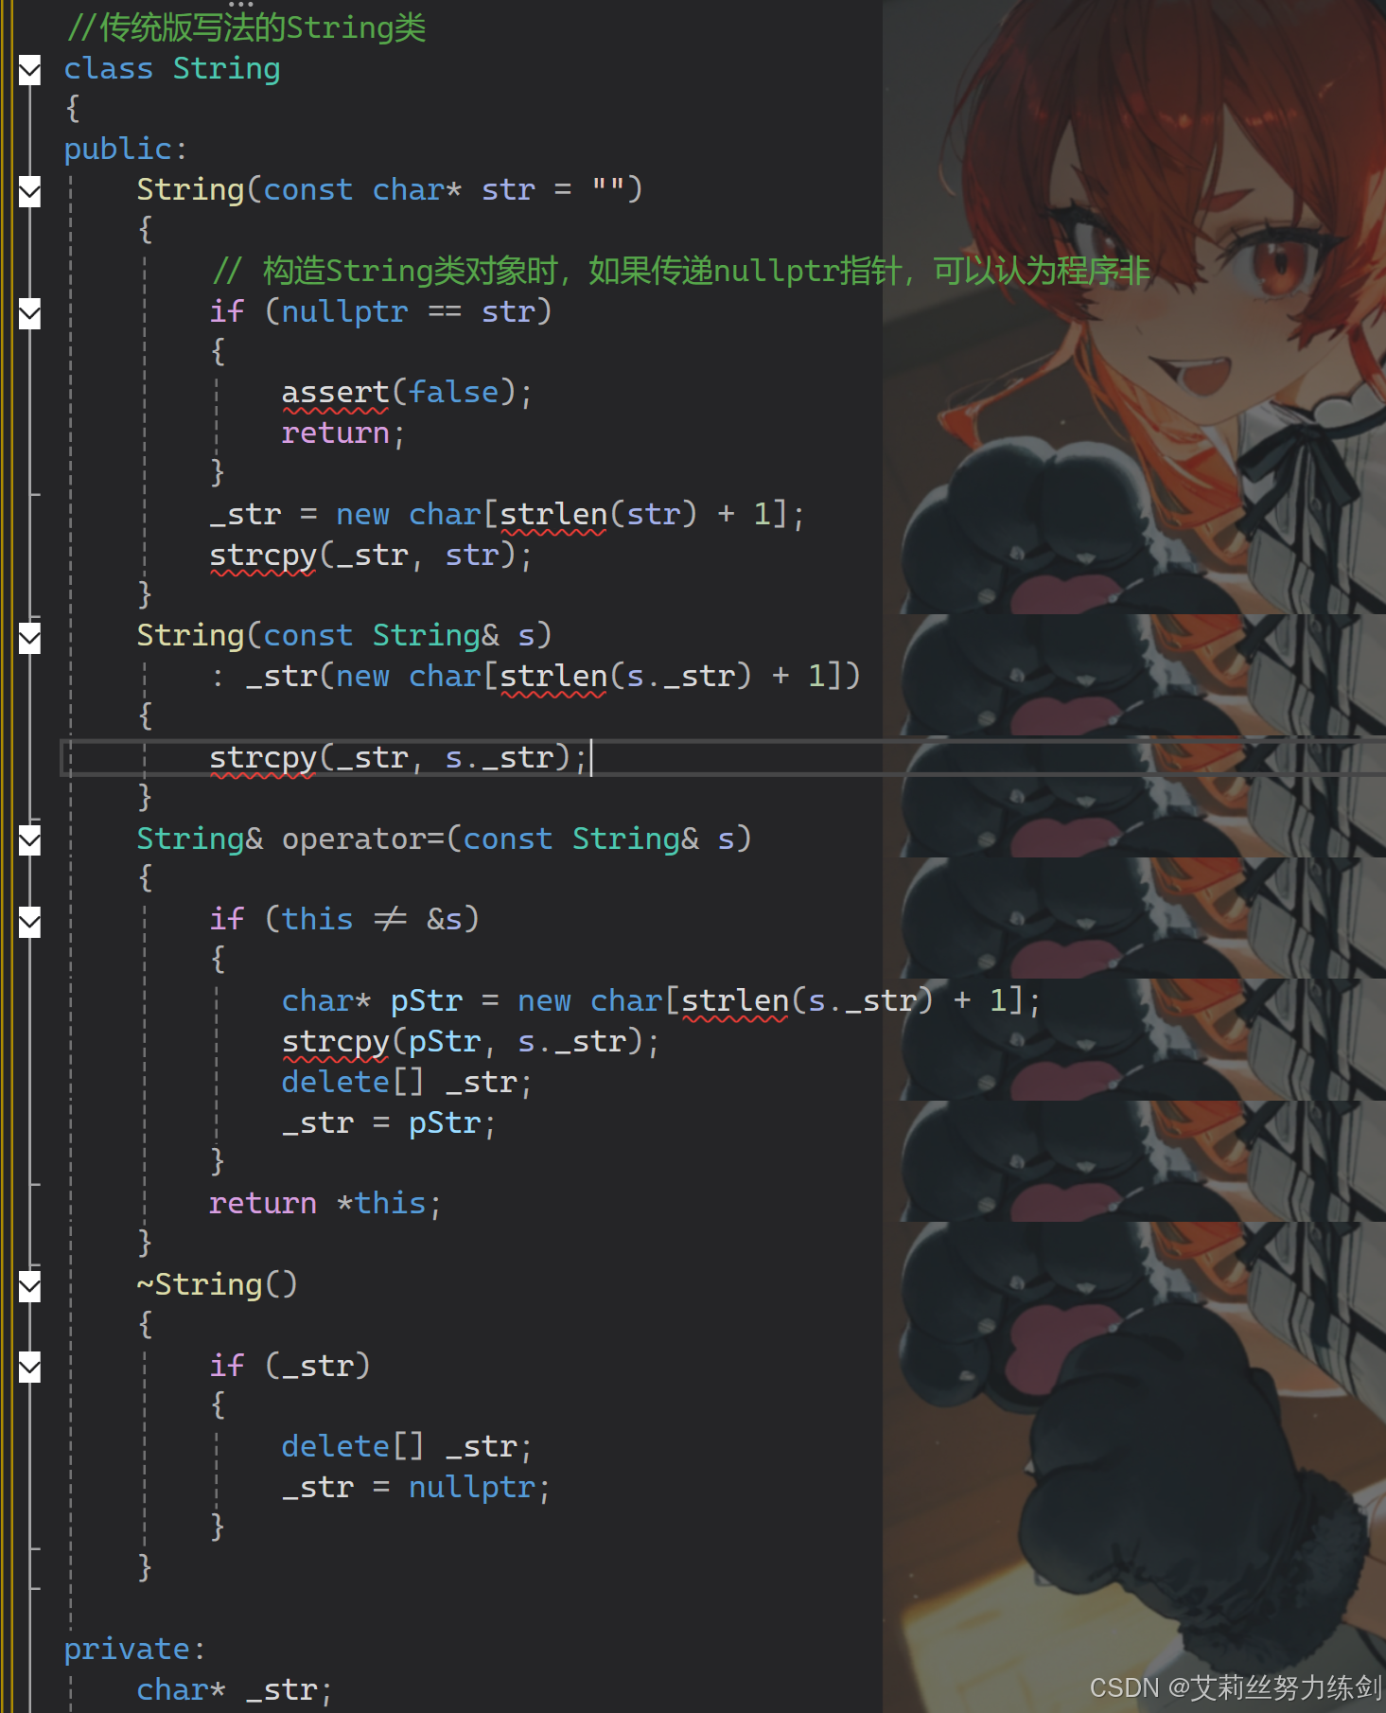
Task: Collapse the class String code block
Action: (x=29, y=70)
